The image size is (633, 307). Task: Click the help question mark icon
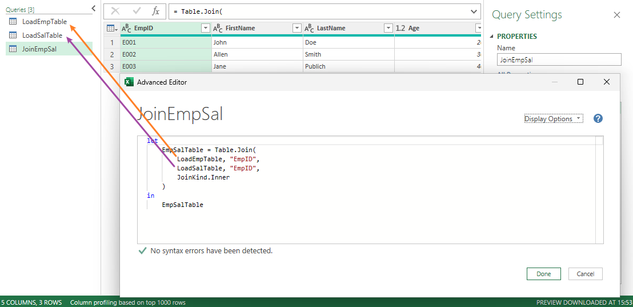[x=598, y=119]
